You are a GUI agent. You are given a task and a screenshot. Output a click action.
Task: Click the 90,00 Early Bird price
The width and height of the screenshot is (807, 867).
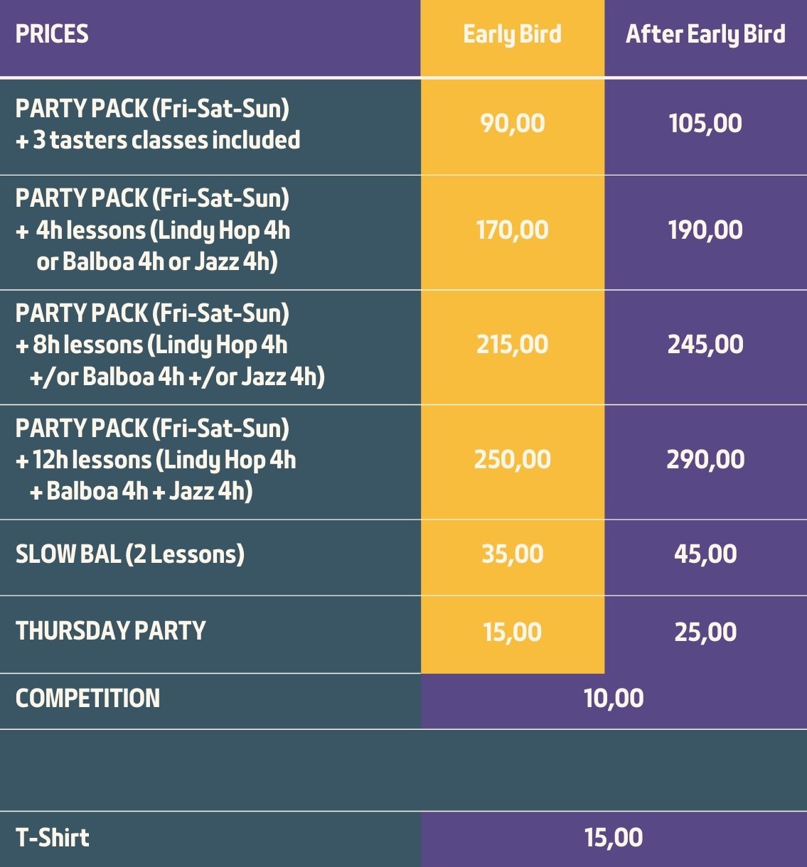pyautogui.click(x=512, y=124)
